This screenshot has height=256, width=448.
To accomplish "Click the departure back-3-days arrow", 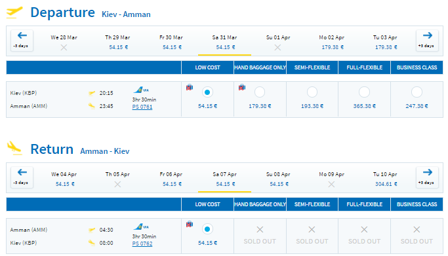I will tap(22, 41).
